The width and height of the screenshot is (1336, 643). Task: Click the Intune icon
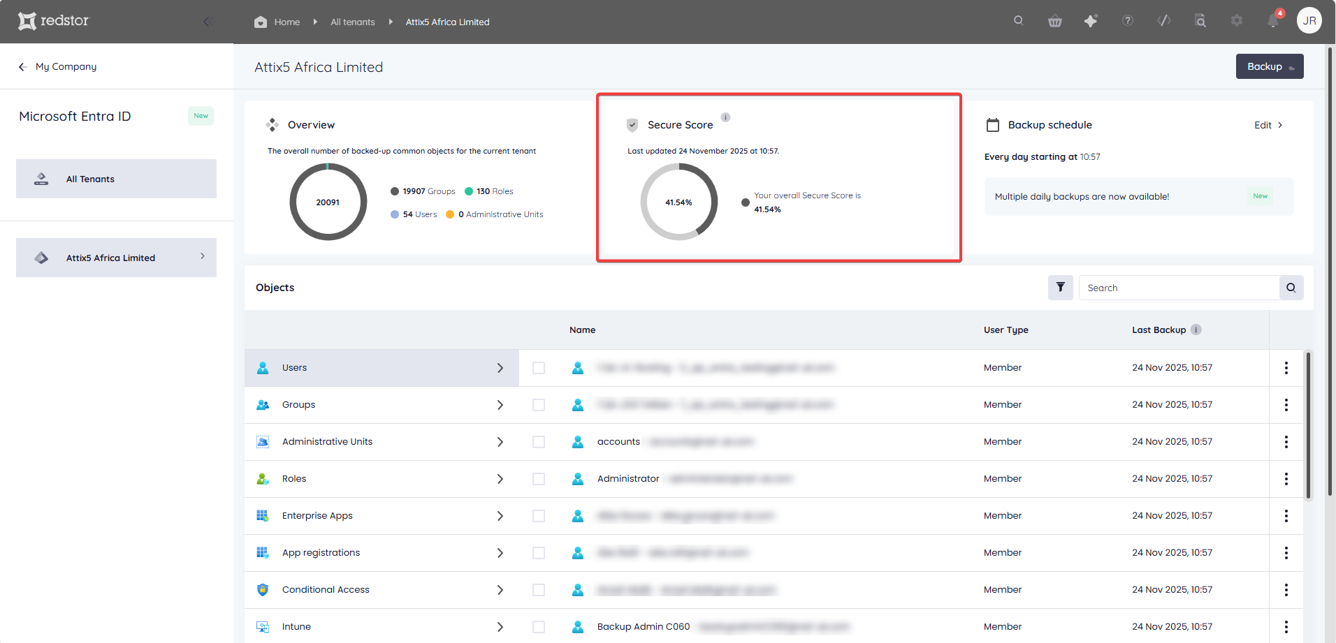263,627
